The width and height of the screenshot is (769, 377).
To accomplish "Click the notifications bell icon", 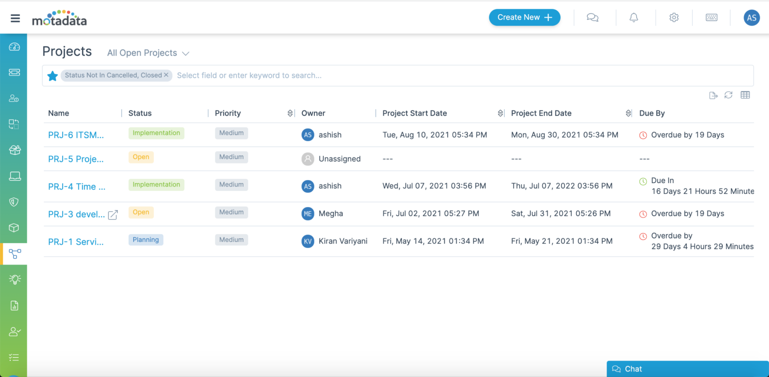I will point(633,17).
